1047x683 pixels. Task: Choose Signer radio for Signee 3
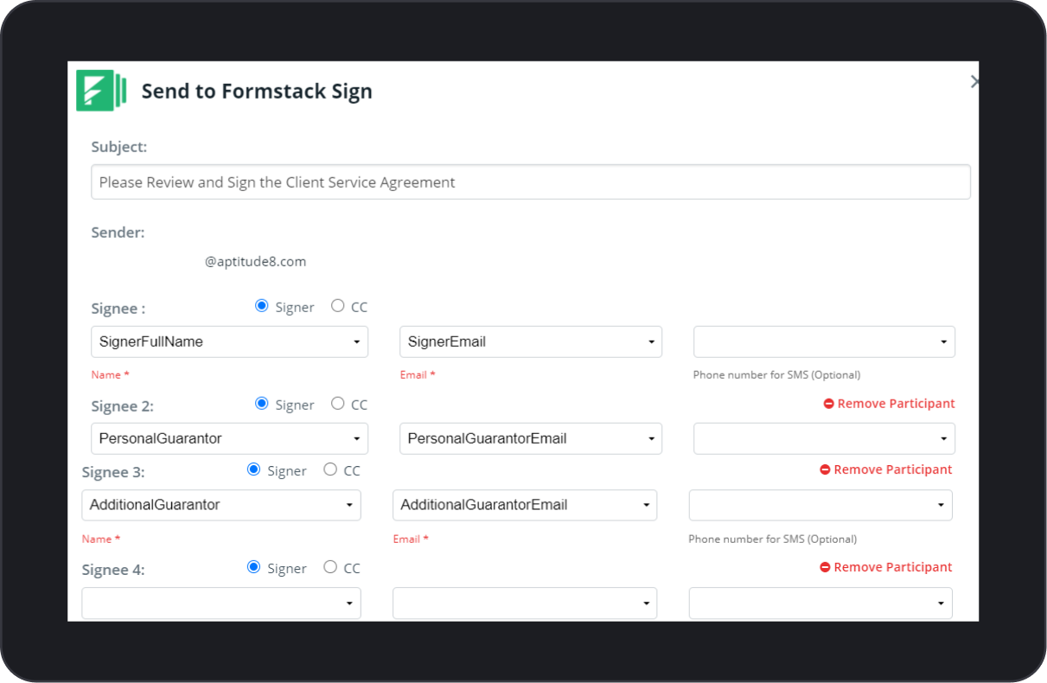(254, 469)
